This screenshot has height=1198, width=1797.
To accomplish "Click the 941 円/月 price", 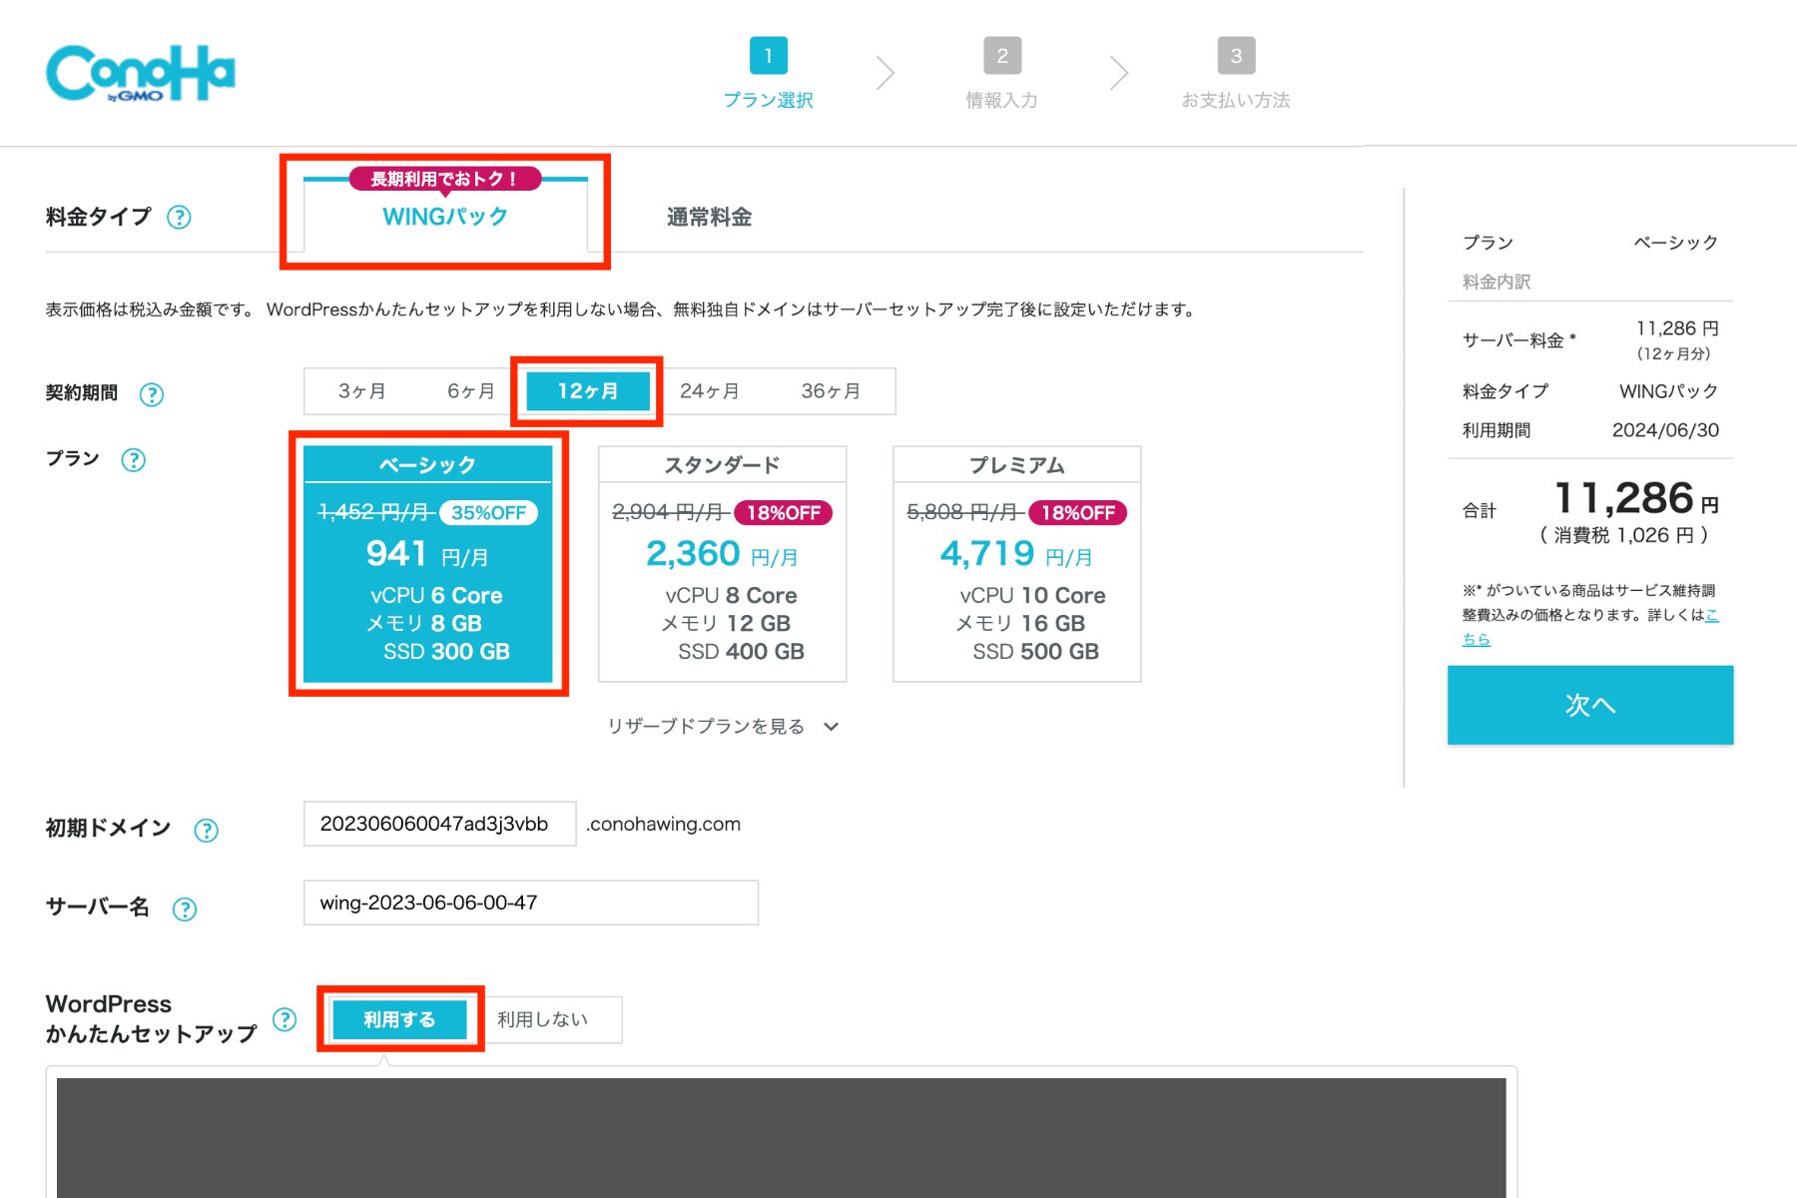I will click(x=427, y=554).
